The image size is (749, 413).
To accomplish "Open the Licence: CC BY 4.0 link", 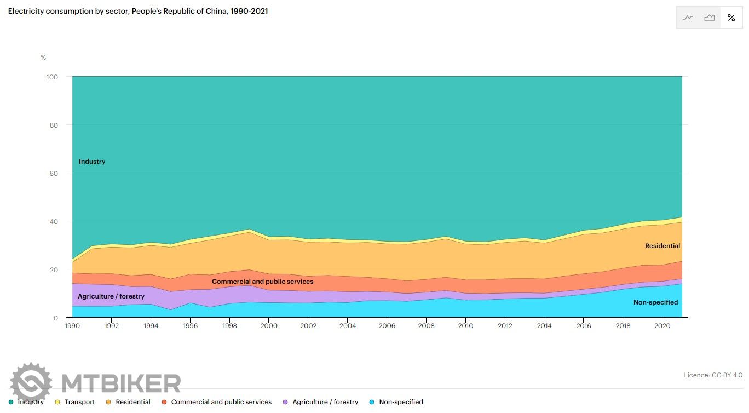I will click(x=713, y=375).
